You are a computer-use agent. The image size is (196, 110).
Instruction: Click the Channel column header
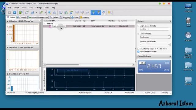(x=78, y=21)
